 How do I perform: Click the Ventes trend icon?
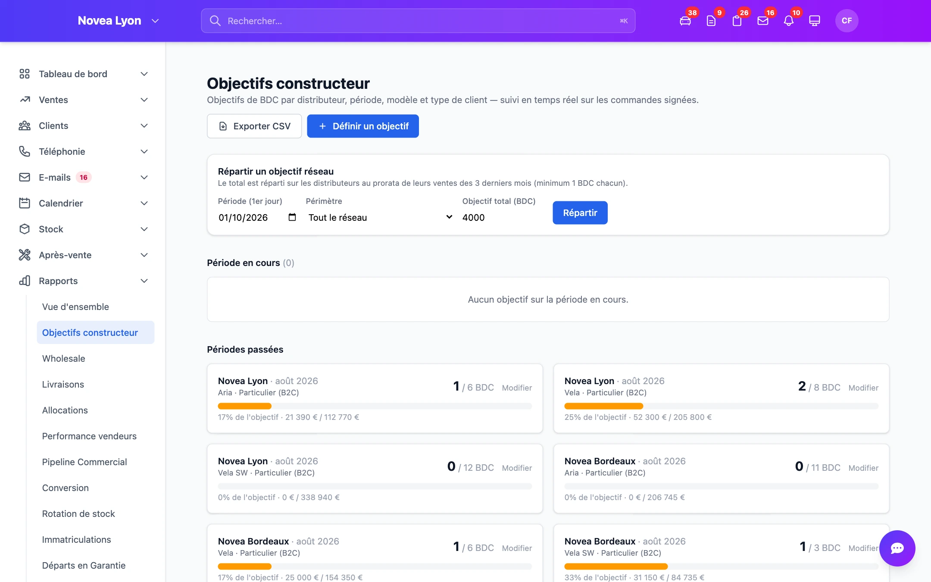25,100
